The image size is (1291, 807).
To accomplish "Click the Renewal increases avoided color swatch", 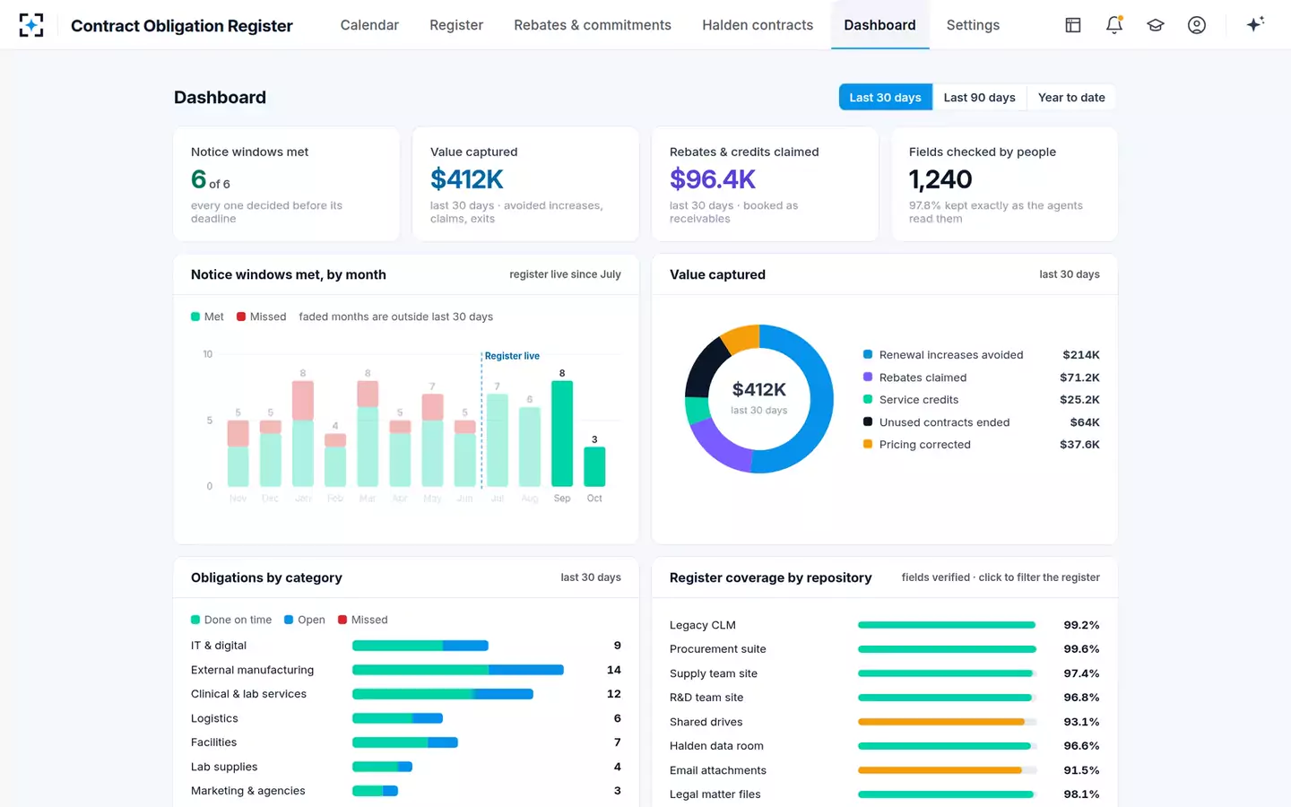I will pyautogui.click(x=868, y=355).
